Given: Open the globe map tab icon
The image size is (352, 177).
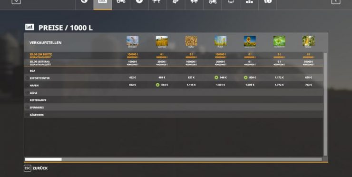Looking at the screenshot, I should pyautogui.click(x=84, y=1).
